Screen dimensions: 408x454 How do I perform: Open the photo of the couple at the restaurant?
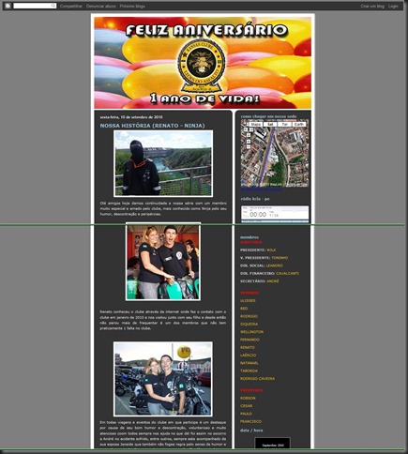tap(163, 262)
